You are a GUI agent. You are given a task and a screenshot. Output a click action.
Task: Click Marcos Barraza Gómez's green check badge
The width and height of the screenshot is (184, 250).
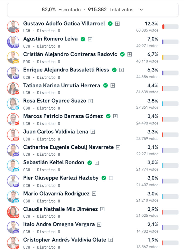108,116
